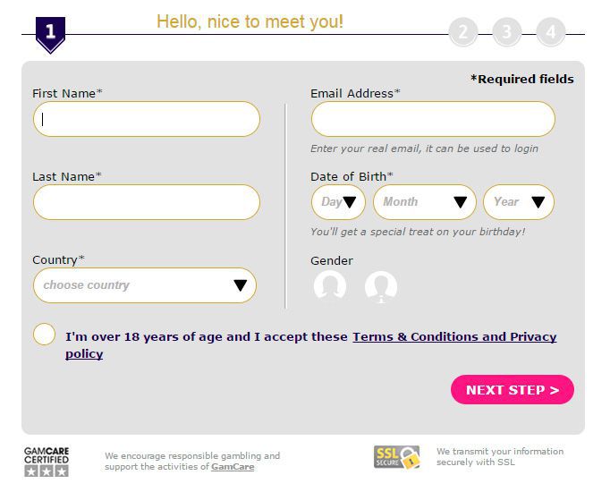Select the female gender avatar icon
The width and height of the screenshot is (610, 492).
(330, 287)
